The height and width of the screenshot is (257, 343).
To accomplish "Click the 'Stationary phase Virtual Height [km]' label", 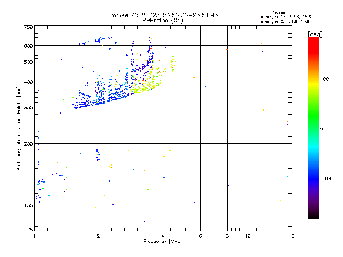I will click(19, 128).
